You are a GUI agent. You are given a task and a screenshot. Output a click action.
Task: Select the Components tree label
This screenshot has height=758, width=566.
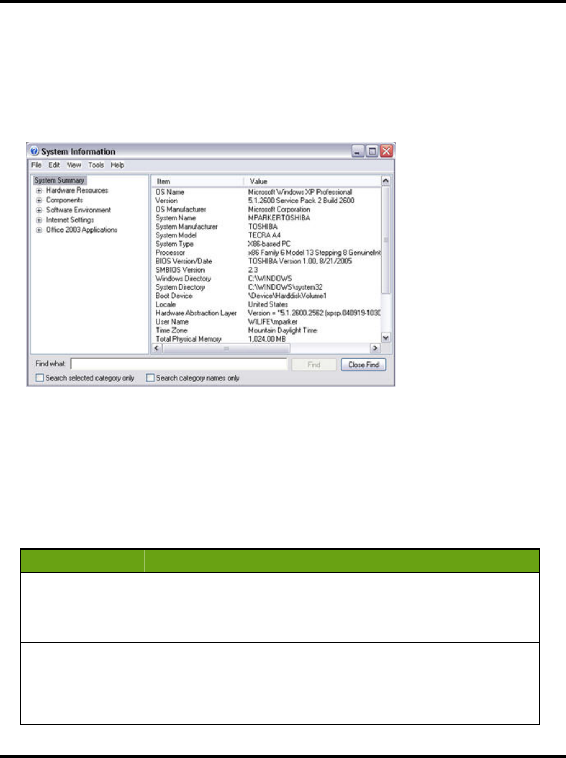click(64, 200)
